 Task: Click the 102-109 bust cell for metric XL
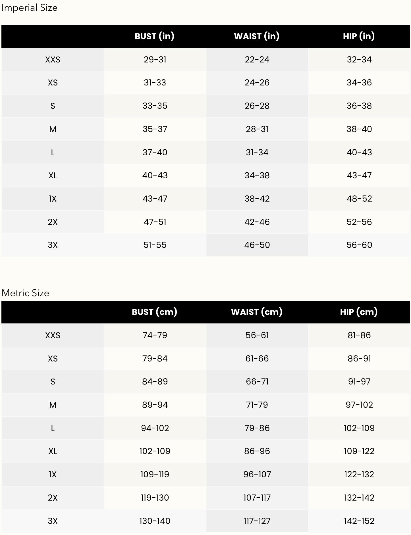click(x=155, y=451)
